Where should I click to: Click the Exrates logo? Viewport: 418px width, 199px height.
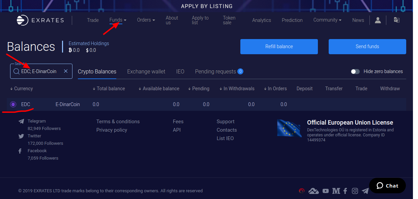[40, 20]
